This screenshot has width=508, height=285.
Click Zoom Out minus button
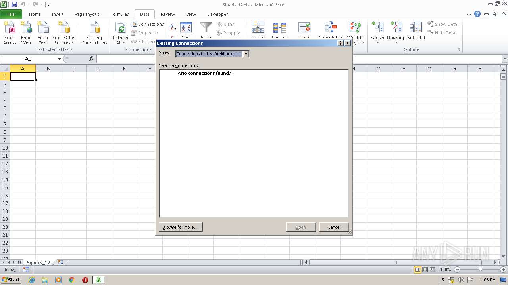(x=457, y=270)
